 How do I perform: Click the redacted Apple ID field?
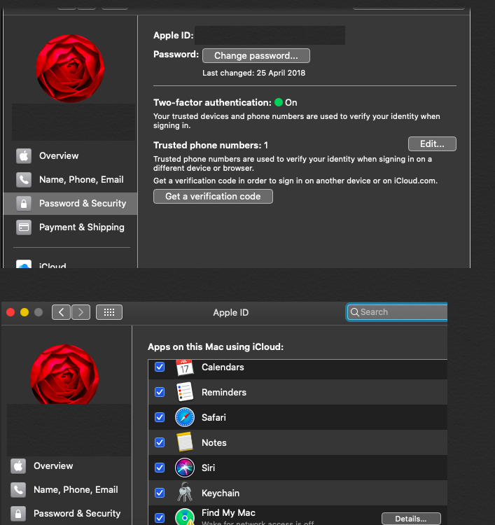(x=270, y=35)
